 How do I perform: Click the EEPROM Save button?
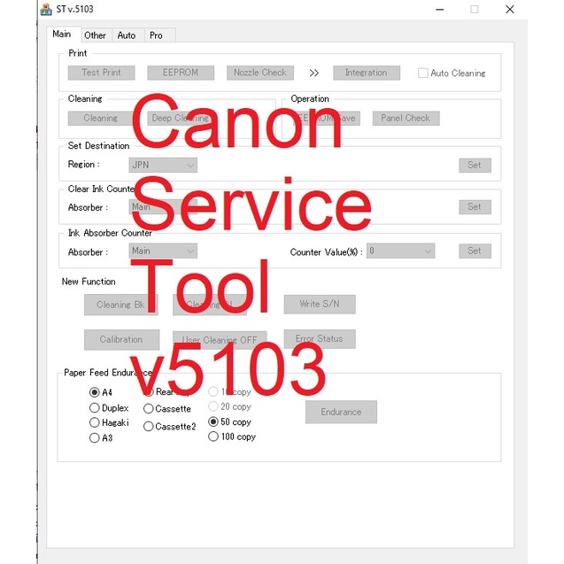tap(327, 119)
